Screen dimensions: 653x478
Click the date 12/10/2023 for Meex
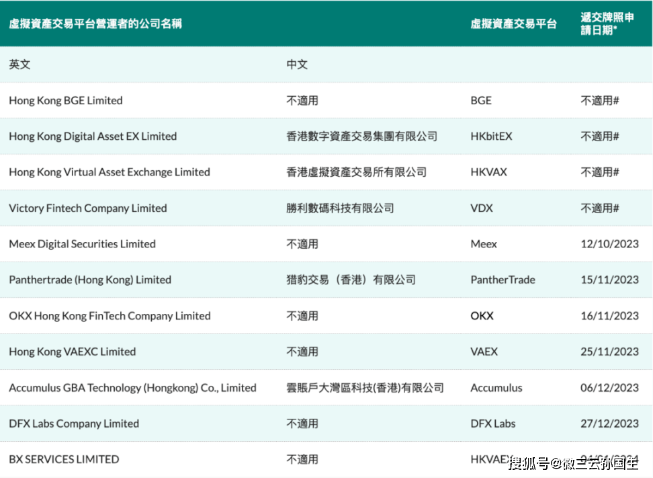pyautogui.click(x=609, y=243)
